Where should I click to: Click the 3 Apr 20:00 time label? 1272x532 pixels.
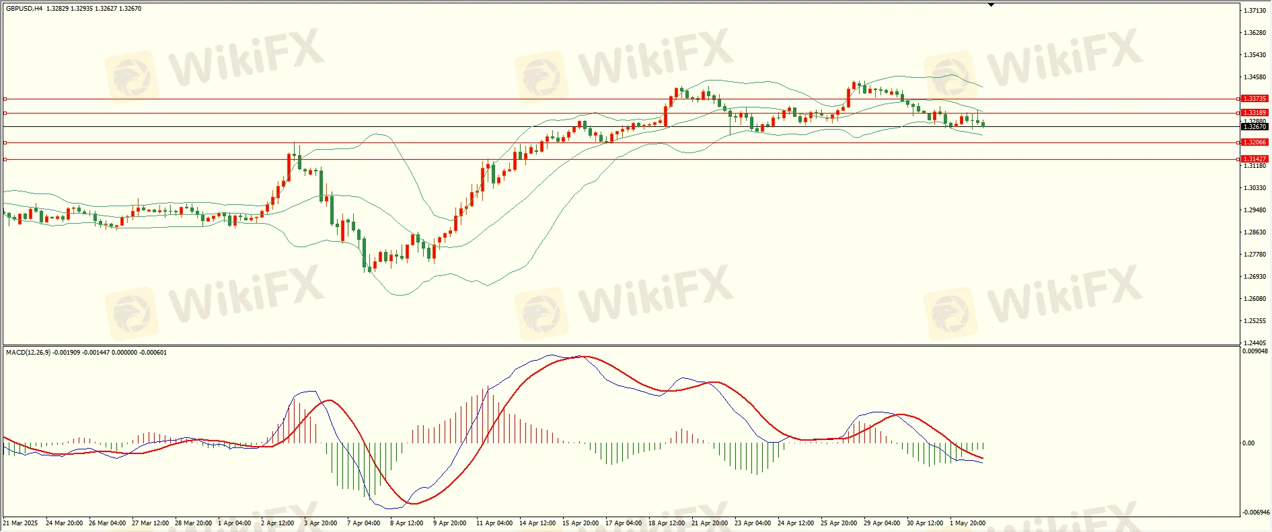pos(321,523)
